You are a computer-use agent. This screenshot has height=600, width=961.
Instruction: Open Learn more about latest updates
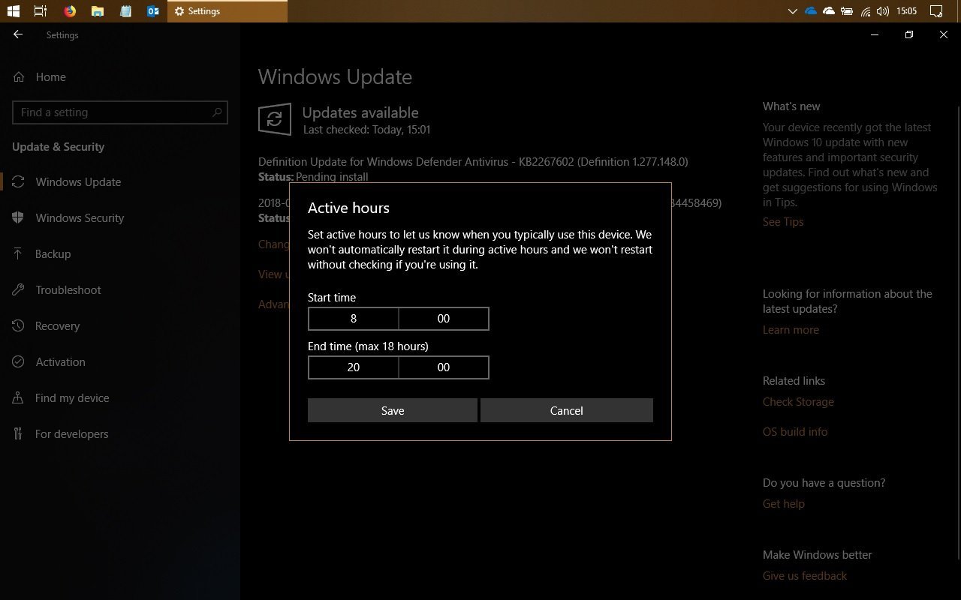(x=791, y=330)
